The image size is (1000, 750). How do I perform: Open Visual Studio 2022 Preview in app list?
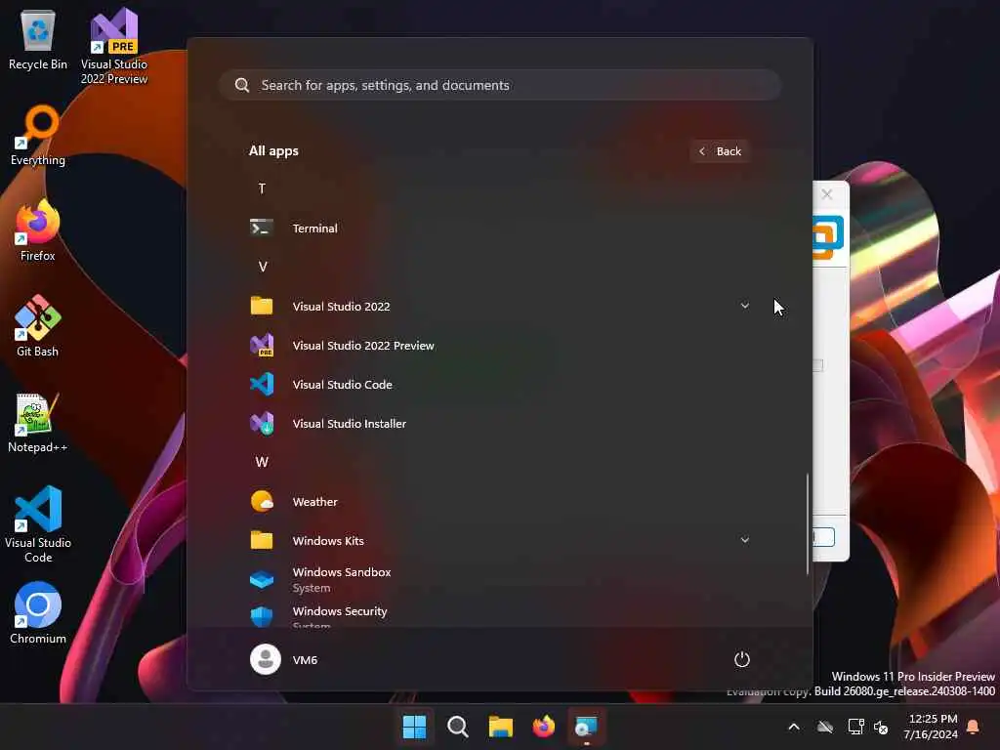499,345
